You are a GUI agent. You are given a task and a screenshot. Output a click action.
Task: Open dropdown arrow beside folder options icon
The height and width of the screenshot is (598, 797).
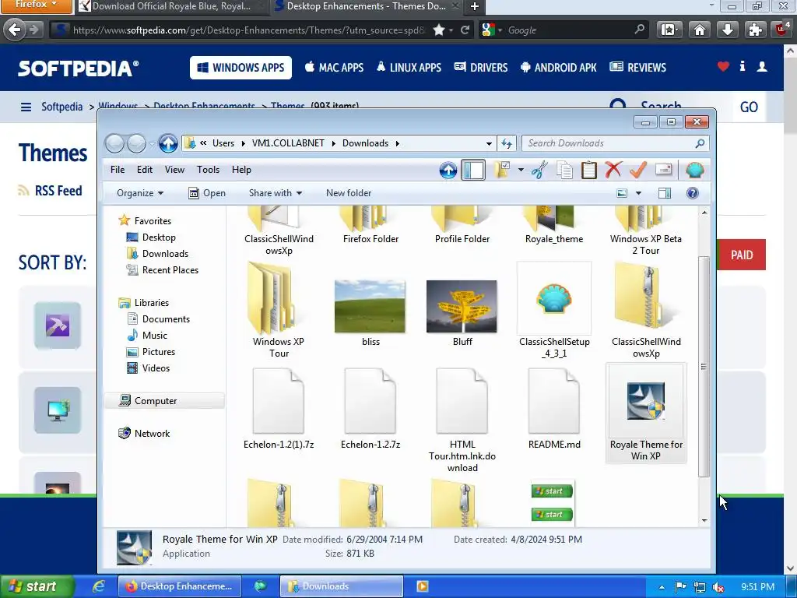coord(521,170)
